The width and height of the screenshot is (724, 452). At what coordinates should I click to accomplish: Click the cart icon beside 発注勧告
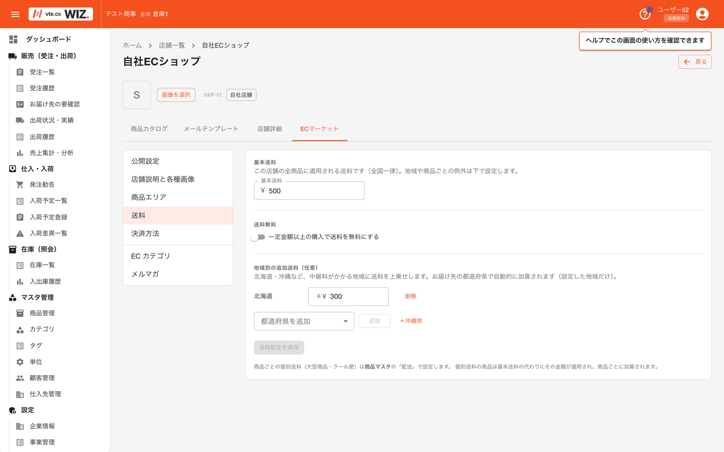[x=20, y=185]
